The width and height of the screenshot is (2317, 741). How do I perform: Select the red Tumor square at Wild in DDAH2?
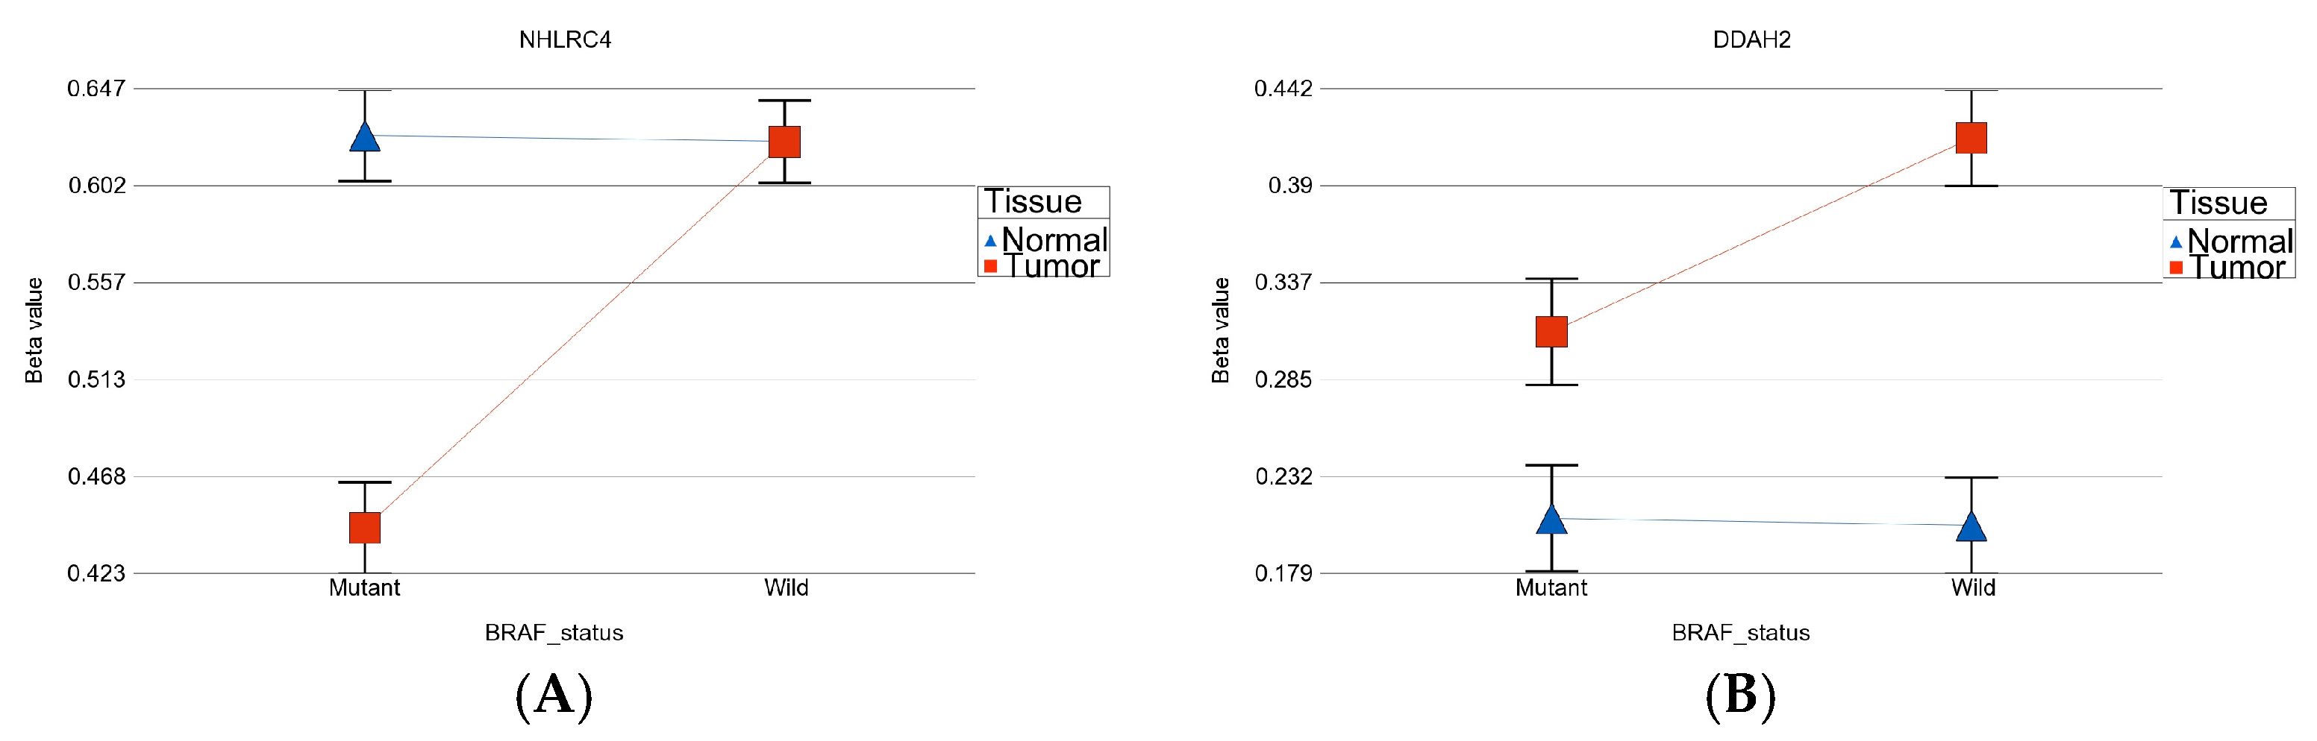[x=1972, y=139]
